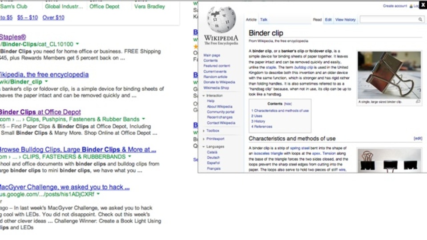Image resolution: width=427 pixels, height=240 pixels.
Task: Open Binder Clips at Office Depot result
Action: point(40,112)
